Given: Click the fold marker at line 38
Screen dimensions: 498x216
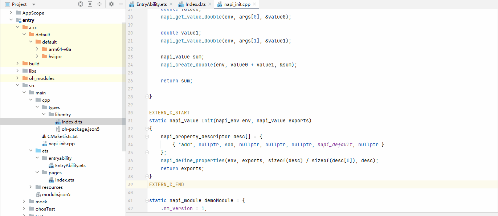Looking at the screenshot, I should 147,176.
